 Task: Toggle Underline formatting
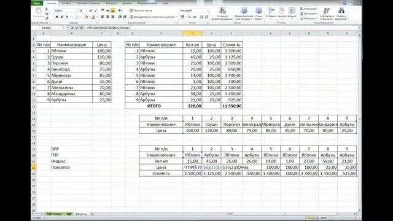[67, 17]
